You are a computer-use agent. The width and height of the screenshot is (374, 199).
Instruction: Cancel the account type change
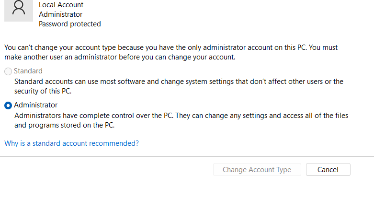[328, 170]
